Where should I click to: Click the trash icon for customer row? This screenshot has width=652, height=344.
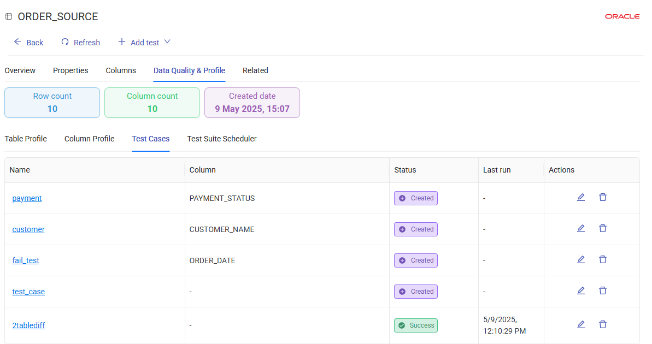[603, 229]
